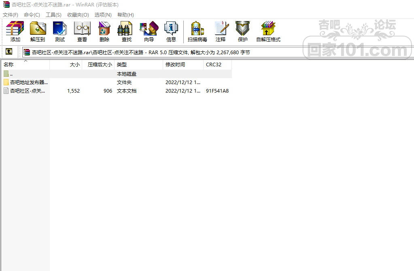Open the 工具(S) menu
Image resolution: width=414 pixels, height=271 pixels.
point(53,15)
